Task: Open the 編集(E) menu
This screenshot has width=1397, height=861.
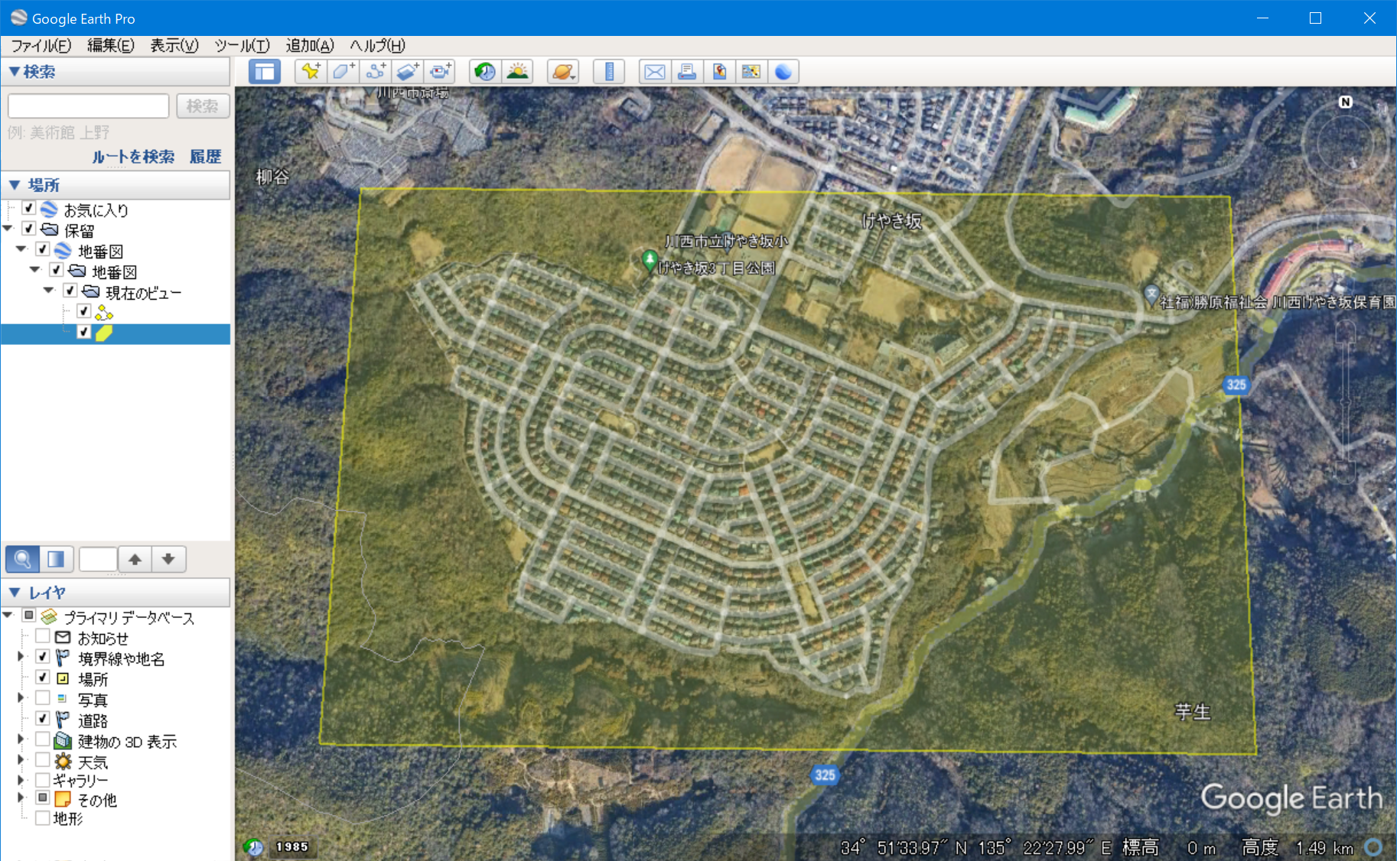Action: [x=111, y=46]
